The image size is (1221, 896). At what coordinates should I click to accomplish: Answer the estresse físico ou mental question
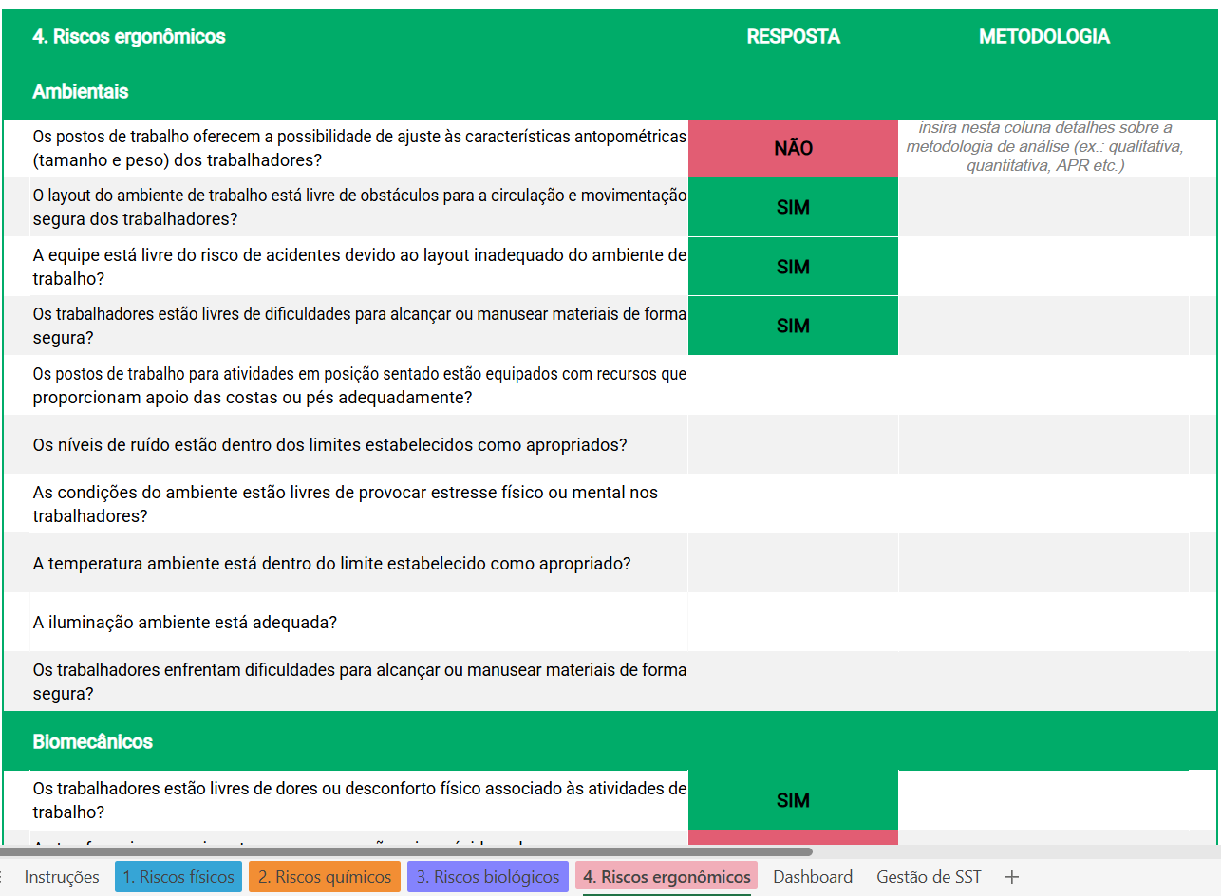pyautogui.click(x=793, y=503)
